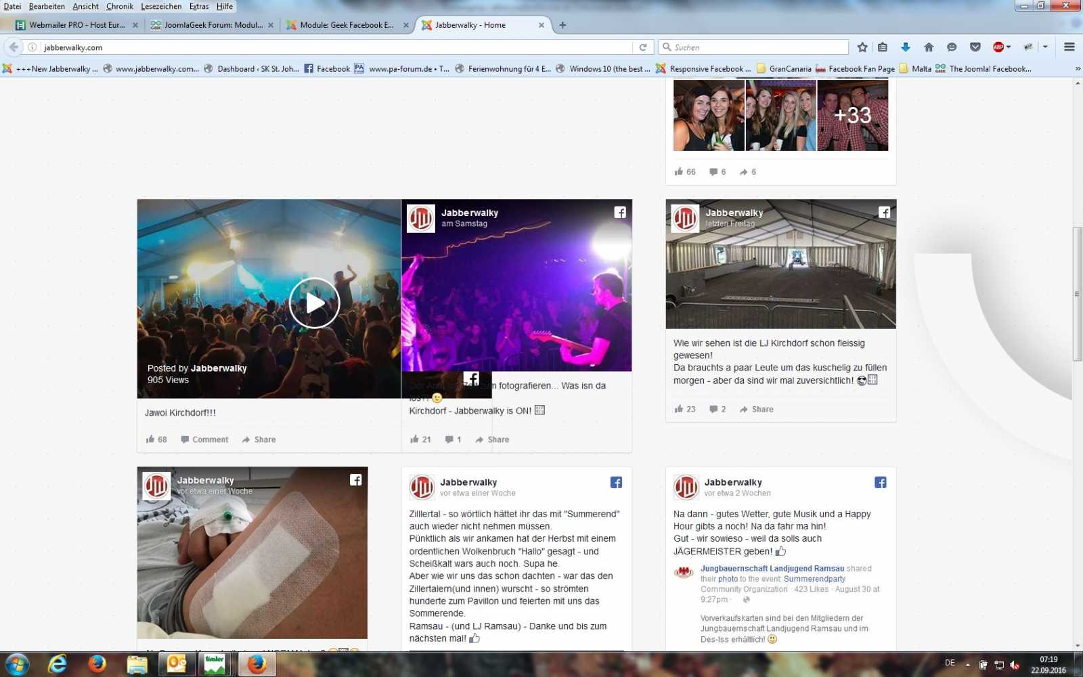Share the Jawoi Kirchdorf video post
The image size is (1083, 677).
[x=259, y=439]
